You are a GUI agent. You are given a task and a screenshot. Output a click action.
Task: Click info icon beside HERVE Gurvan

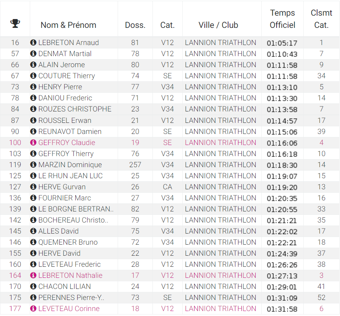tap(33, 187)
